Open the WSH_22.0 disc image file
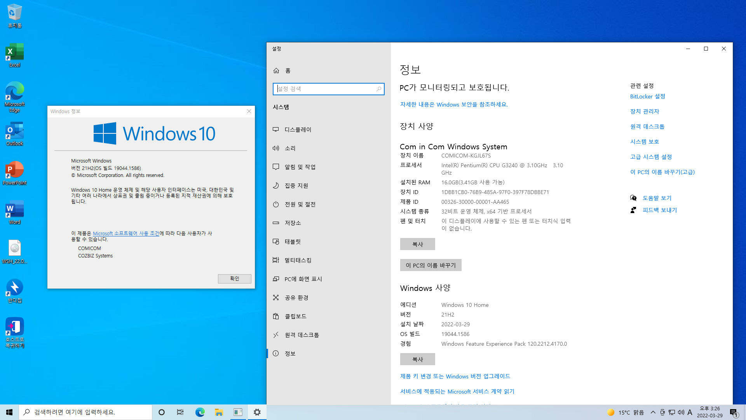This screenshot has height=420, width=746. [x=14, y=252]
